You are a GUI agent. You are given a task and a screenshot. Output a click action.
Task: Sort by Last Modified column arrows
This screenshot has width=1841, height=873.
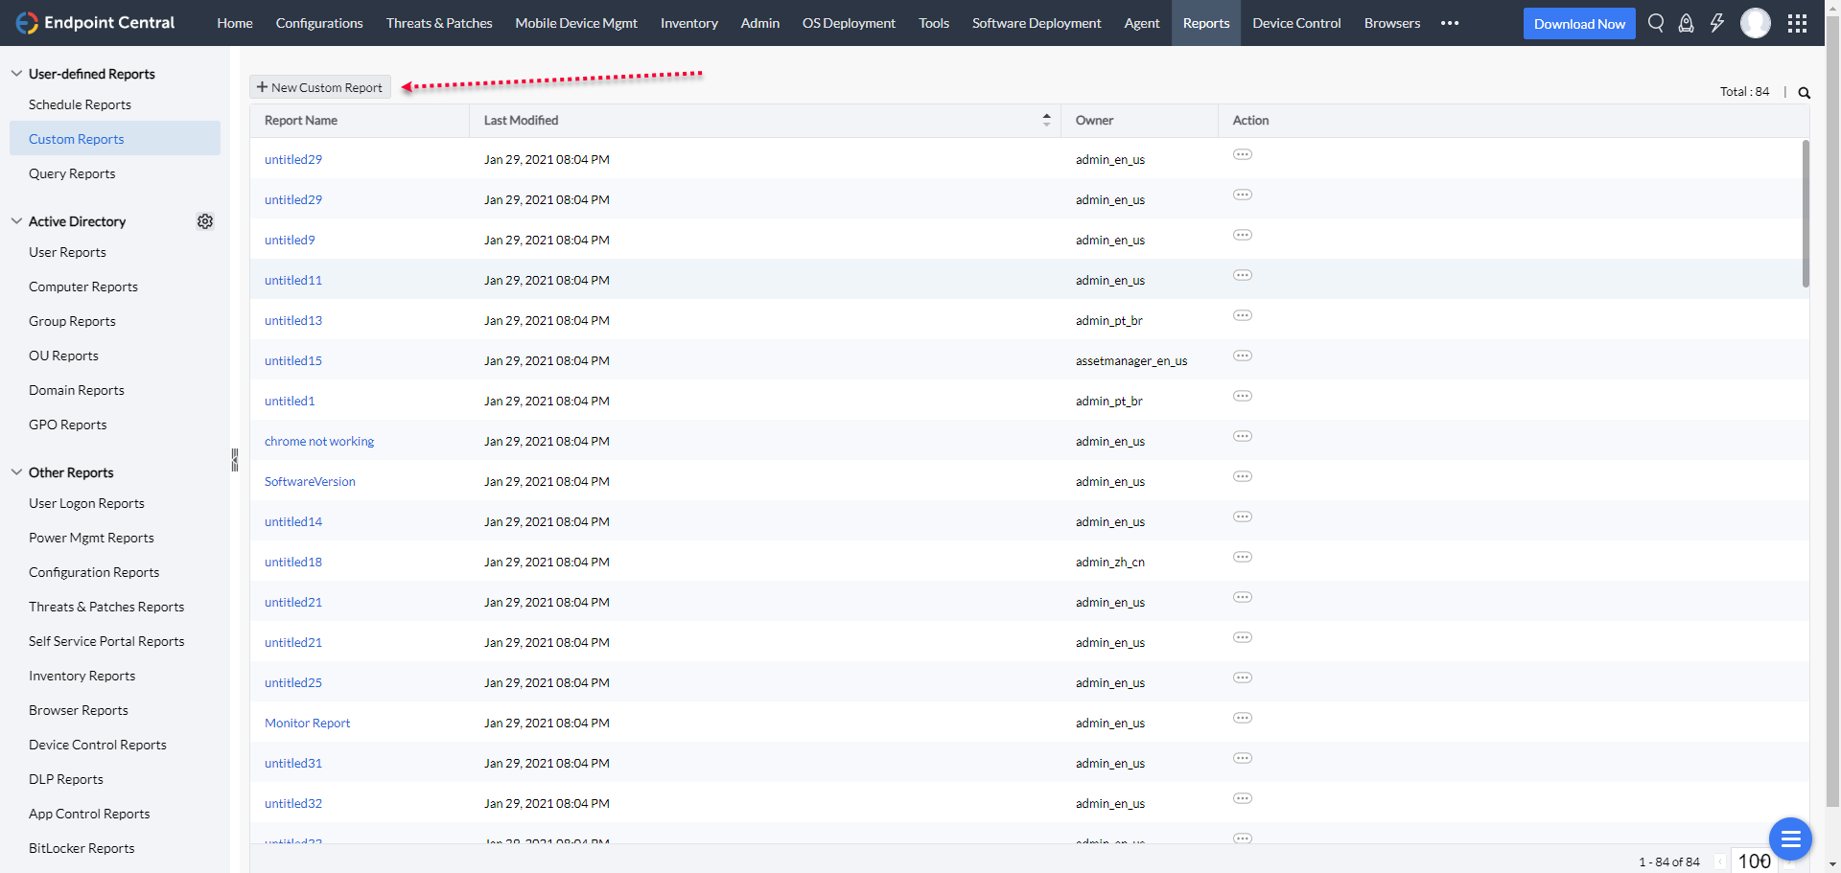click(x=1046, y=120)
